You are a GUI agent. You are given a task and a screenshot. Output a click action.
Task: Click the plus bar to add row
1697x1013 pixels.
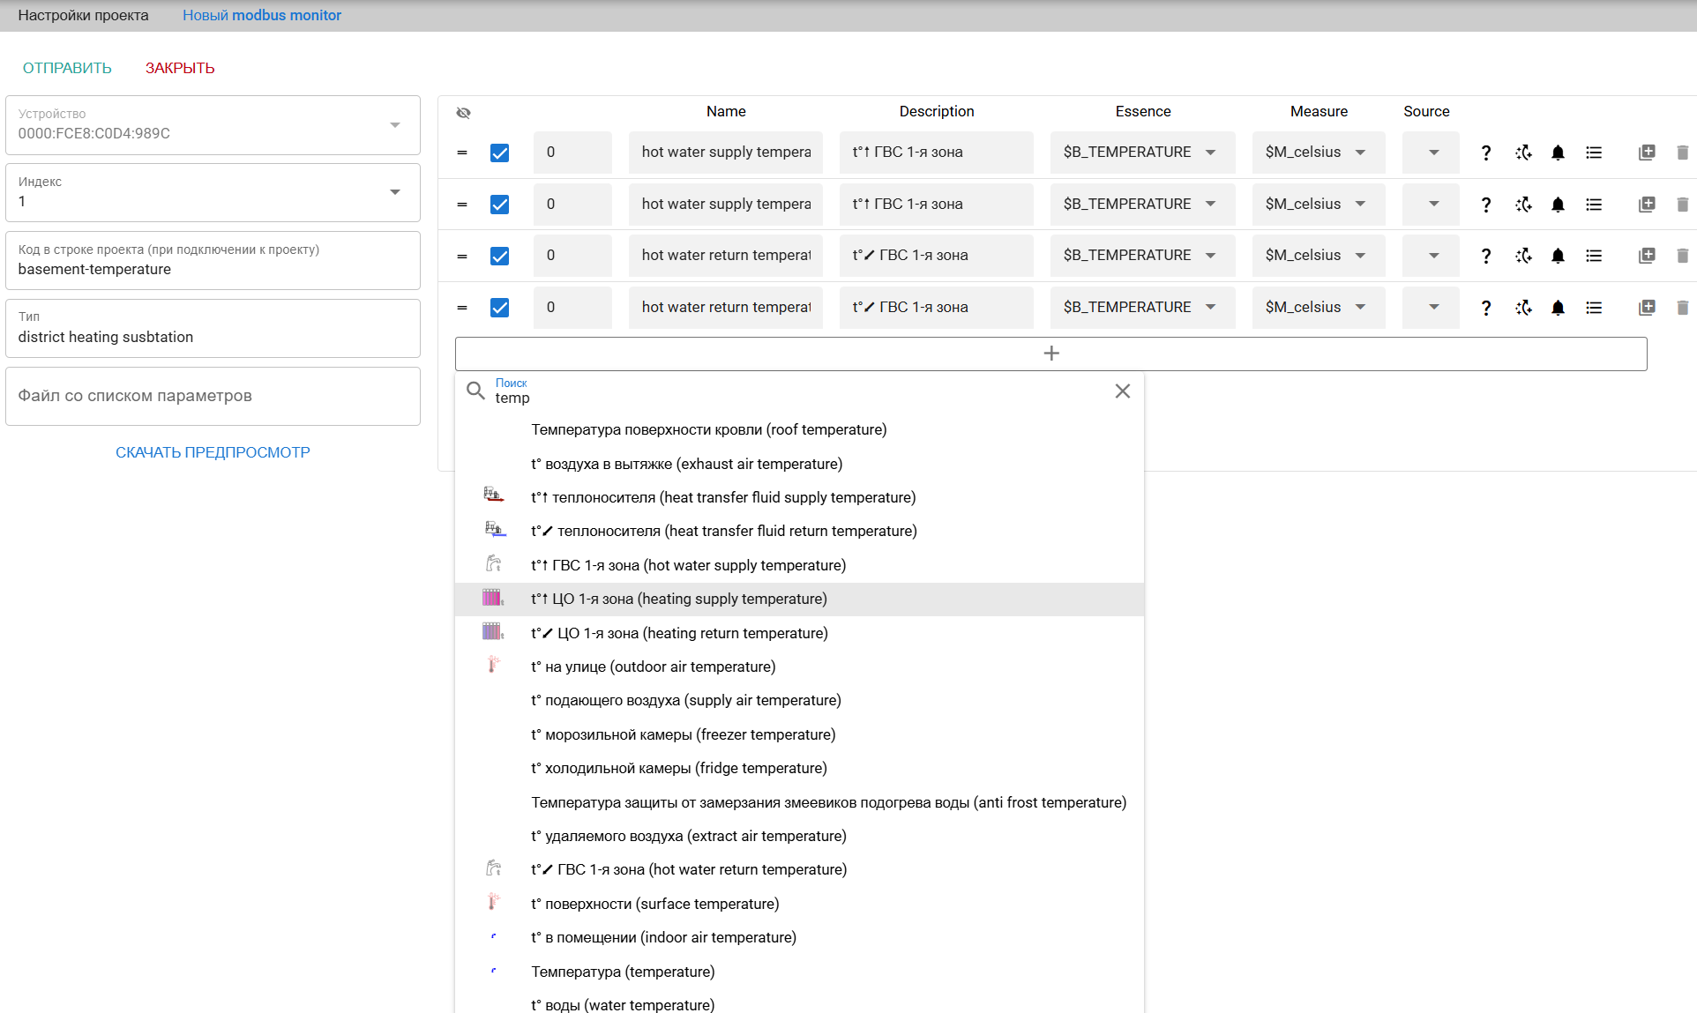(x=1050, y=354)
